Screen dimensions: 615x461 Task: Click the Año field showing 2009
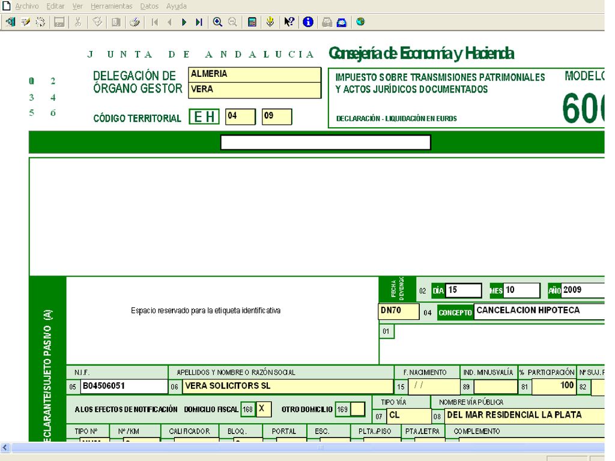(x=583, y=291)
